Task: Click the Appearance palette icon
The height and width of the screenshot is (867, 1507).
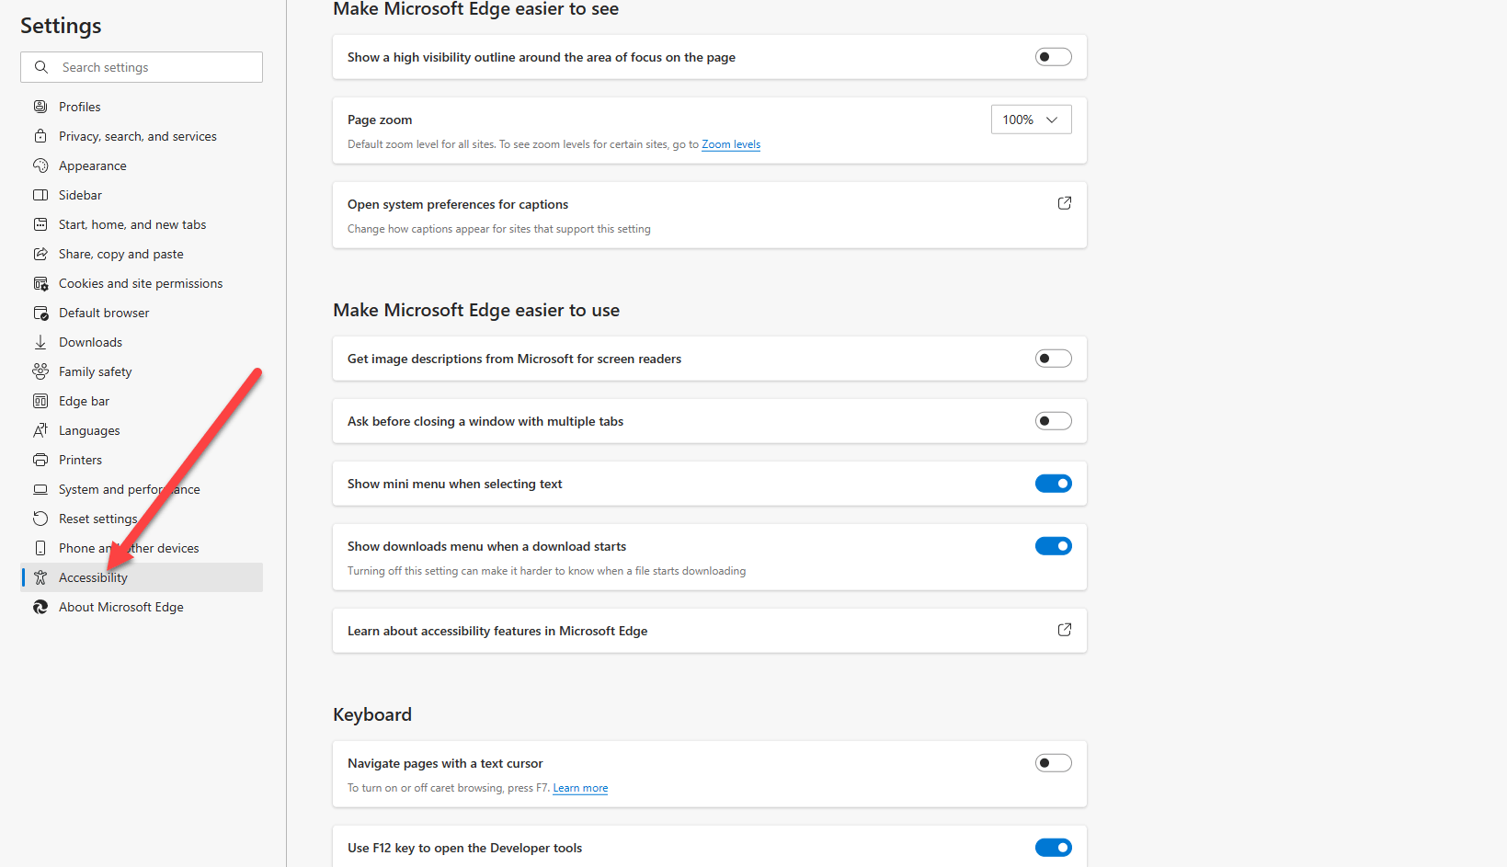Action: coord(40,165)
